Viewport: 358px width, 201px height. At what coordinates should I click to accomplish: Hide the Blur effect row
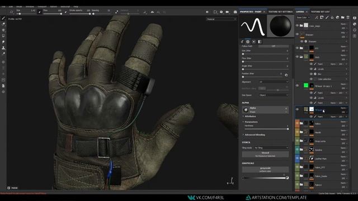pos(311,74)
